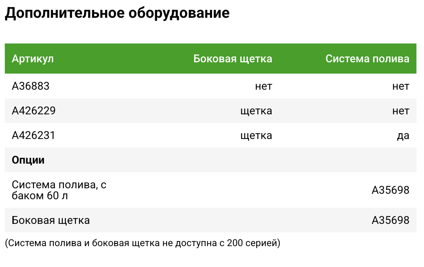The image size is (424, 267).
Task: Click the Боковая щетка option row label
Action: [x=51, y=220]
